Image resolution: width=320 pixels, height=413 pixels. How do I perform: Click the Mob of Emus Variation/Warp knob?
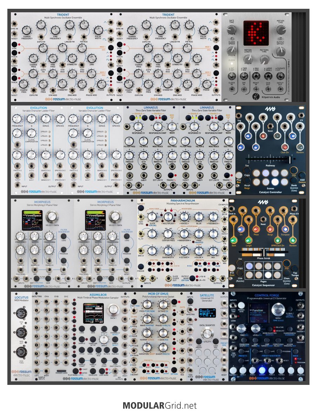[147, 348]
